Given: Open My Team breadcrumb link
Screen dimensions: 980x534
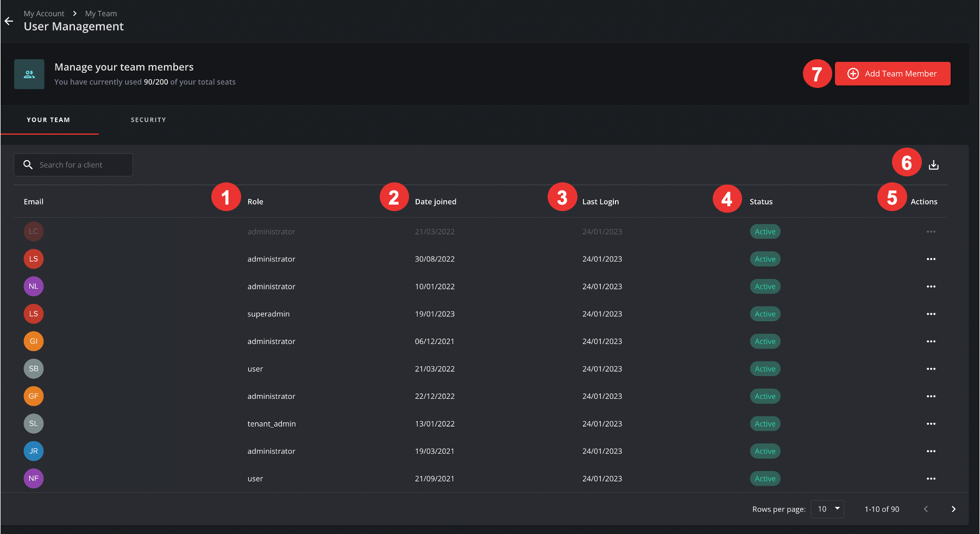Looking at the screenshot, I should [x=101, y=14].
